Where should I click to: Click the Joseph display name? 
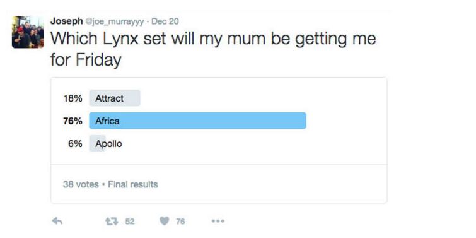[66, 21]
